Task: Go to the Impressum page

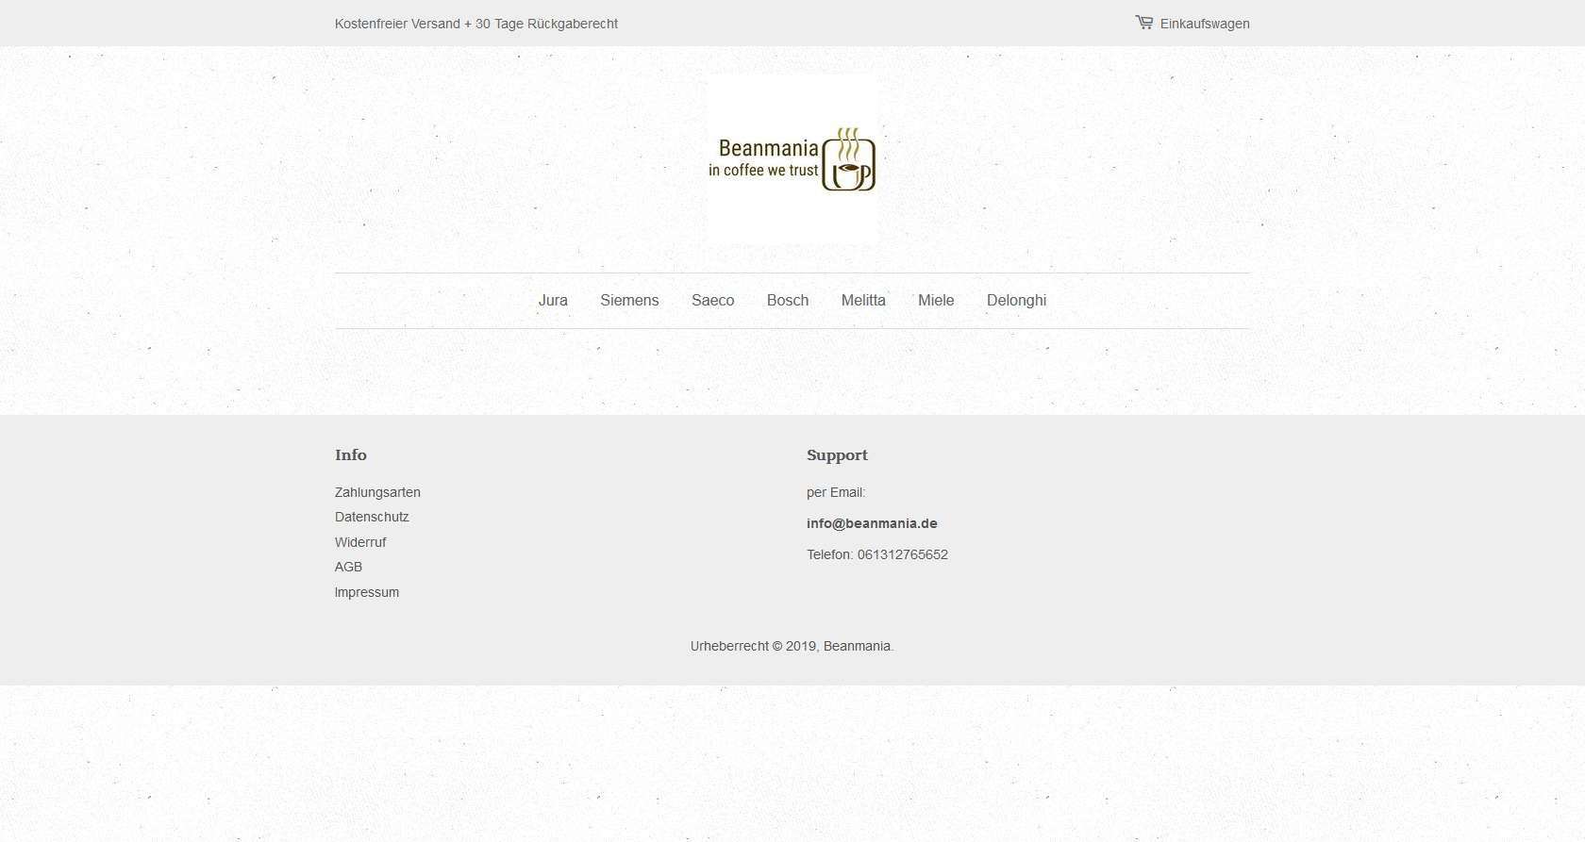Action: click(x=367, y=592)
